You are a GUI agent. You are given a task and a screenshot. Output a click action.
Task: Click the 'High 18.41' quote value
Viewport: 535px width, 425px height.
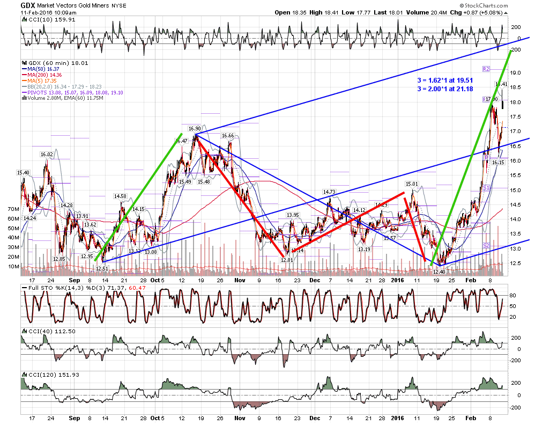(324, 13)
